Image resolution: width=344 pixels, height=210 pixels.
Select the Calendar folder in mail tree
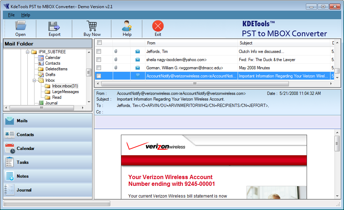(53, 58)
